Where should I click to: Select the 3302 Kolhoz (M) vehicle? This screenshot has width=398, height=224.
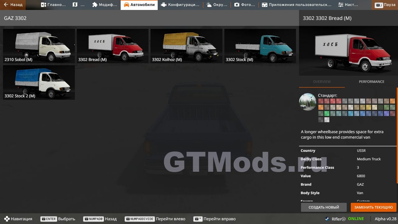[x=186, y=46]
